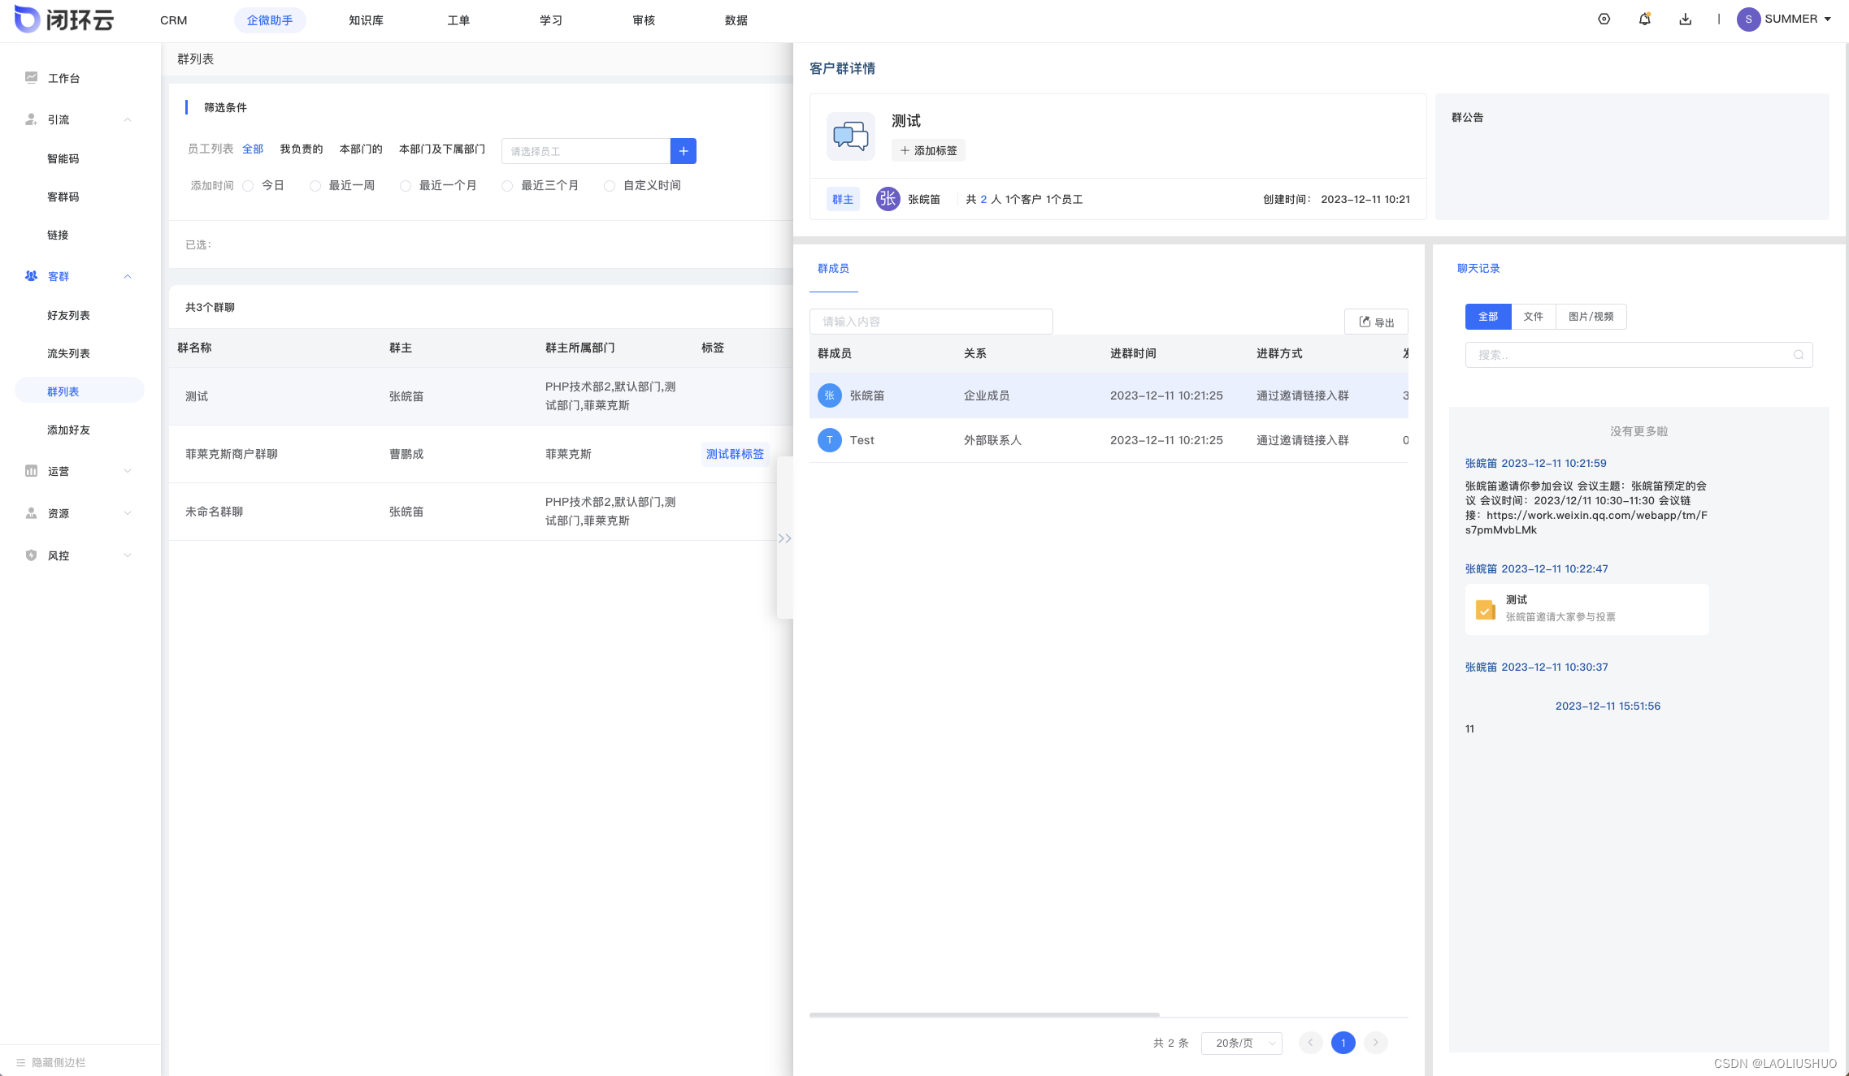This screenshot has width=1849, height=1076.
Task: Select the 未命名群聊 group row
Action: [480, 512]
